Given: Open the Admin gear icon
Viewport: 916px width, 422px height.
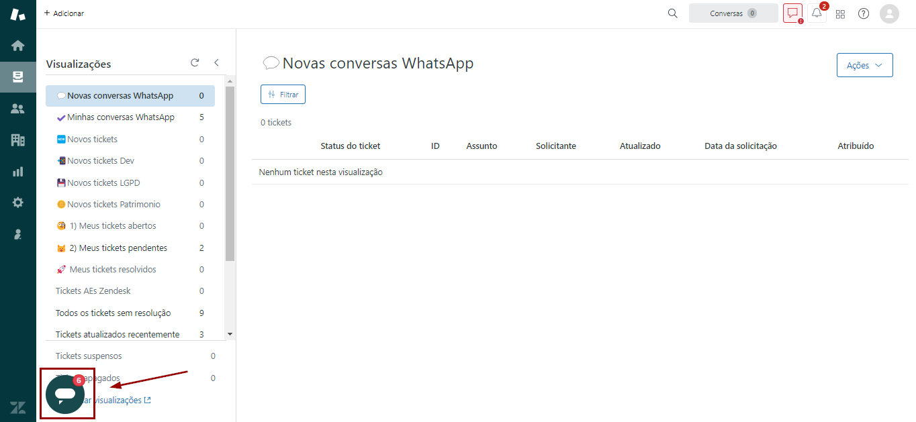Looking at the screenshot, I should (18, 203).
